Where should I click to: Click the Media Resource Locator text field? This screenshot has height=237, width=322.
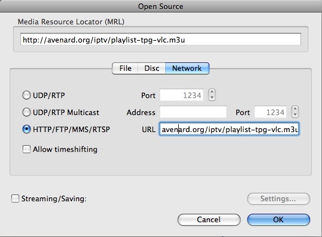click(x=161, y=40)
